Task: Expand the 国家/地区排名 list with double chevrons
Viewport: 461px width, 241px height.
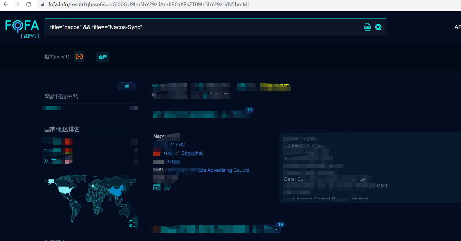Action: [x=46, y=161]
